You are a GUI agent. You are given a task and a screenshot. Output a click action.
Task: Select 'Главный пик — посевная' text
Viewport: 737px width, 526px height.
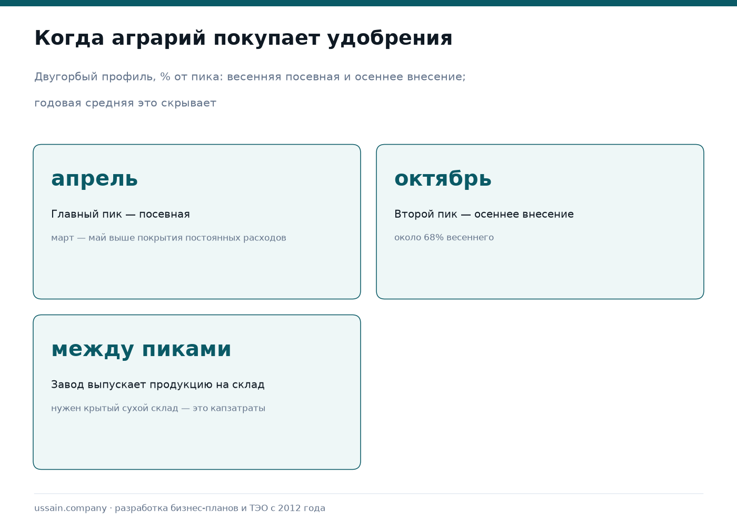click(x=121, y=214)
